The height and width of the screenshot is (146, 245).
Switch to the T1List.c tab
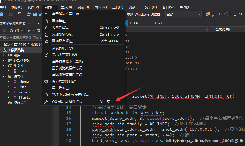coord(159,23)
